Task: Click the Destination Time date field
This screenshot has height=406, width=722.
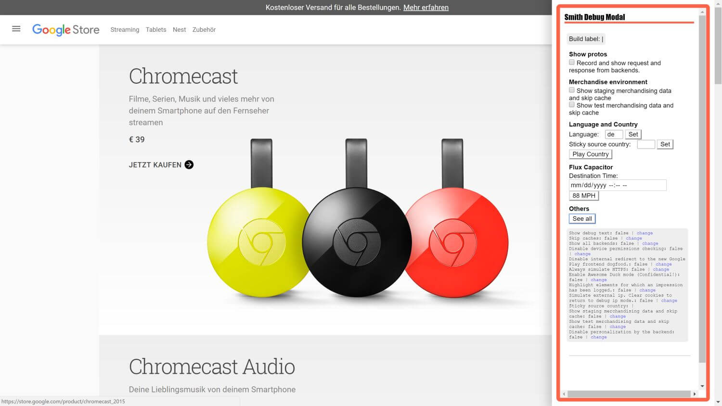Action: pyautogui.click(x=618, y=185)
